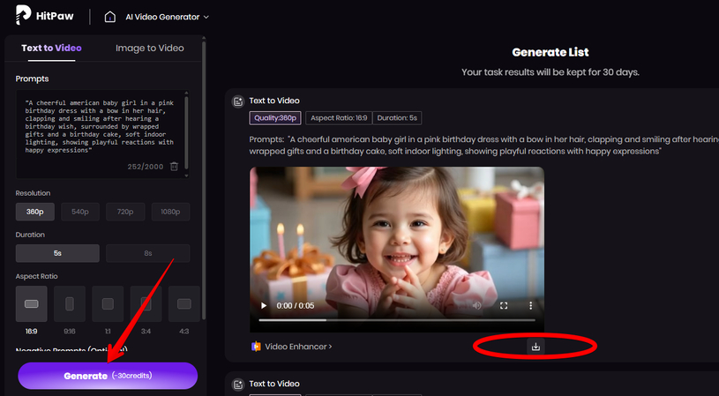Image resolution: width=719 pixels, height=396 pixels.
Task: Click the 252/2000 character counter
Action: (146, 167)
